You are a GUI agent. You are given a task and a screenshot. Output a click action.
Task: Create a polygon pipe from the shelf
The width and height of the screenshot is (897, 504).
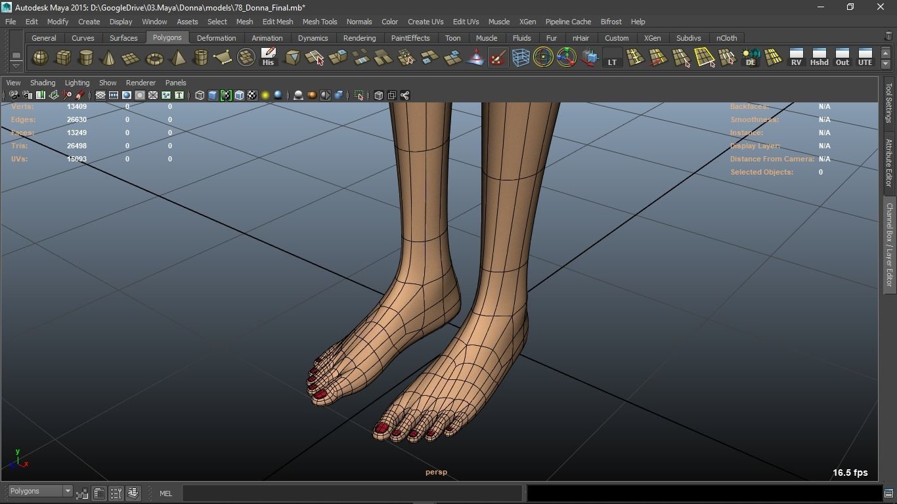tap(200, 58)
